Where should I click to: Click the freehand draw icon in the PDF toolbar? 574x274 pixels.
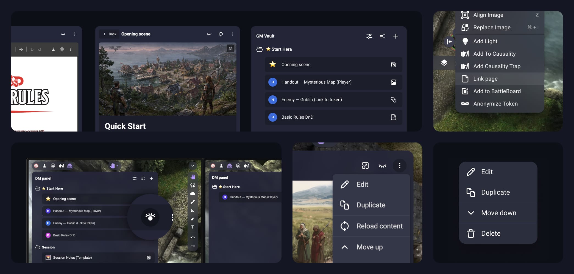pyautogui.click(x=21, y=49)
